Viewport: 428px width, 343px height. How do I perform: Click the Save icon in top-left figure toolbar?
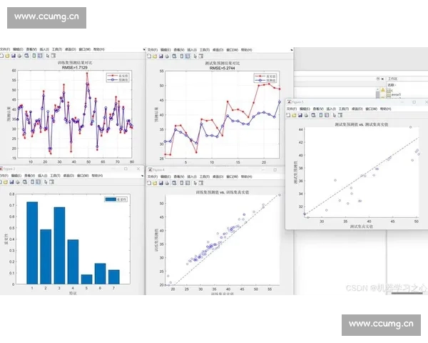(x=14, y=55)
